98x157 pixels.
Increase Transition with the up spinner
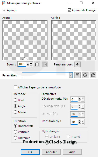coord(80,121)
